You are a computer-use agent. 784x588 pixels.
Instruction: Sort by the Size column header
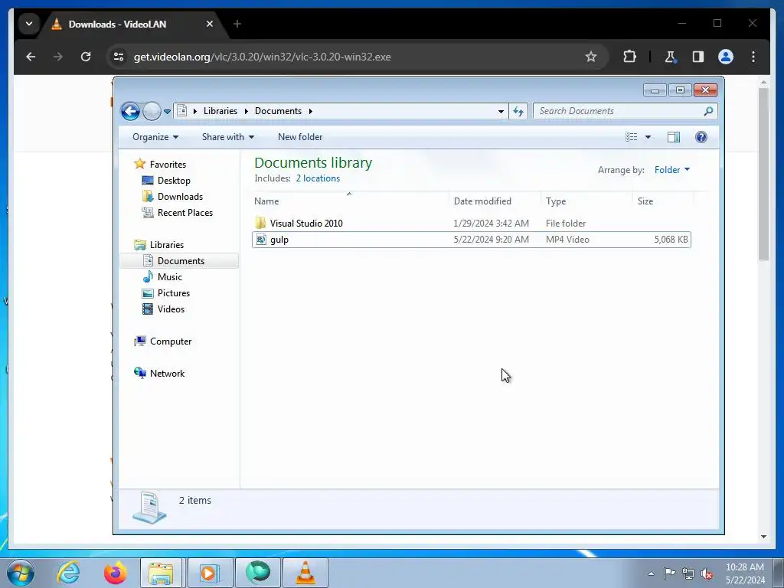tap(663, 201)
